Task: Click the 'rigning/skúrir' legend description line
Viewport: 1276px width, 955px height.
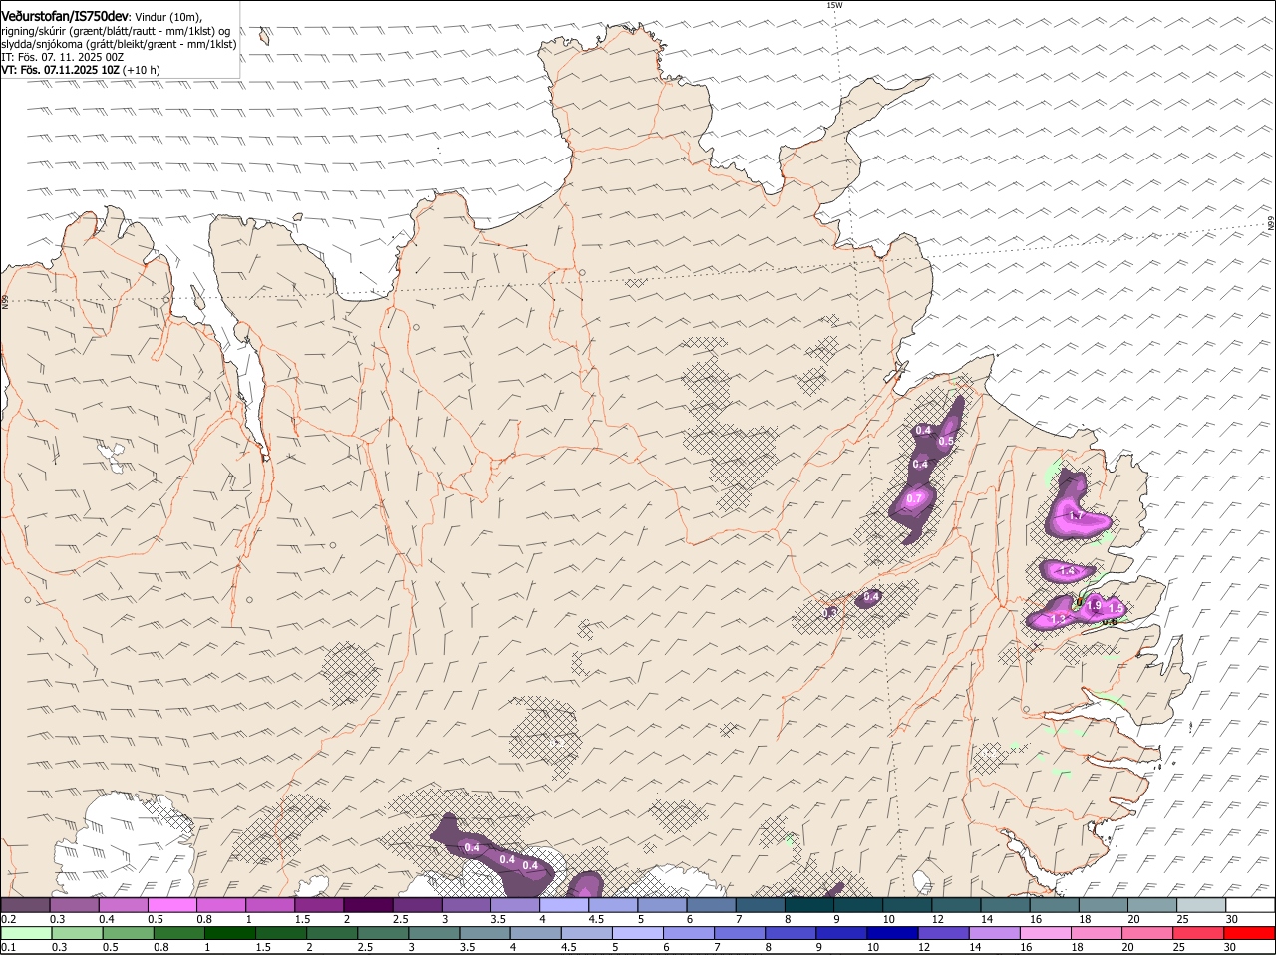Action: tap(117, 31)
